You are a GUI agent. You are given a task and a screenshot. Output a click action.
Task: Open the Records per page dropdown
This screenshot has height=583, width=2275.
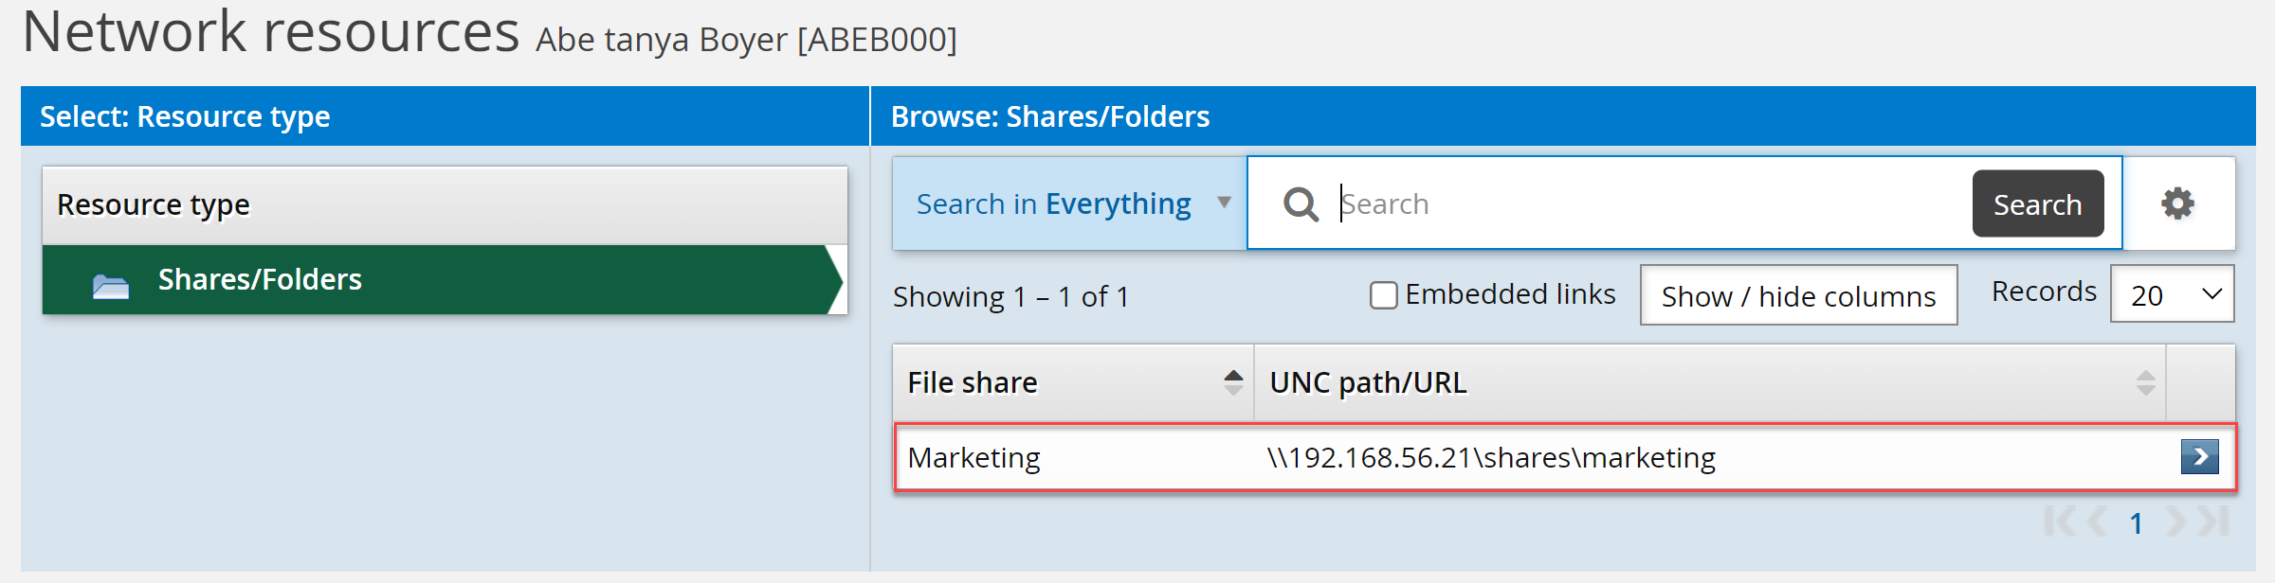2172,293
